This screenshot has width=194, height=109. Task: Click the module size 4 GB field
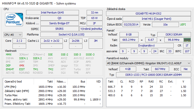128,69
